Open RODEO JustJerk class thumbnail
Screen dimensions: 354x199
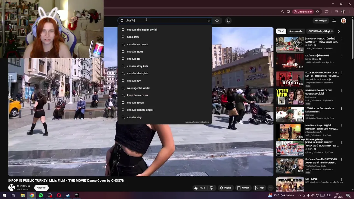pos(290,79)
